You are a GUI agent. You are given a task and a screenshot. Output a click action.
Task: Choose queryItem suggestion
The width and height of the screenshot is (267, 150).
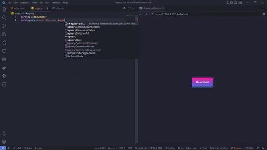click(101, 40)
